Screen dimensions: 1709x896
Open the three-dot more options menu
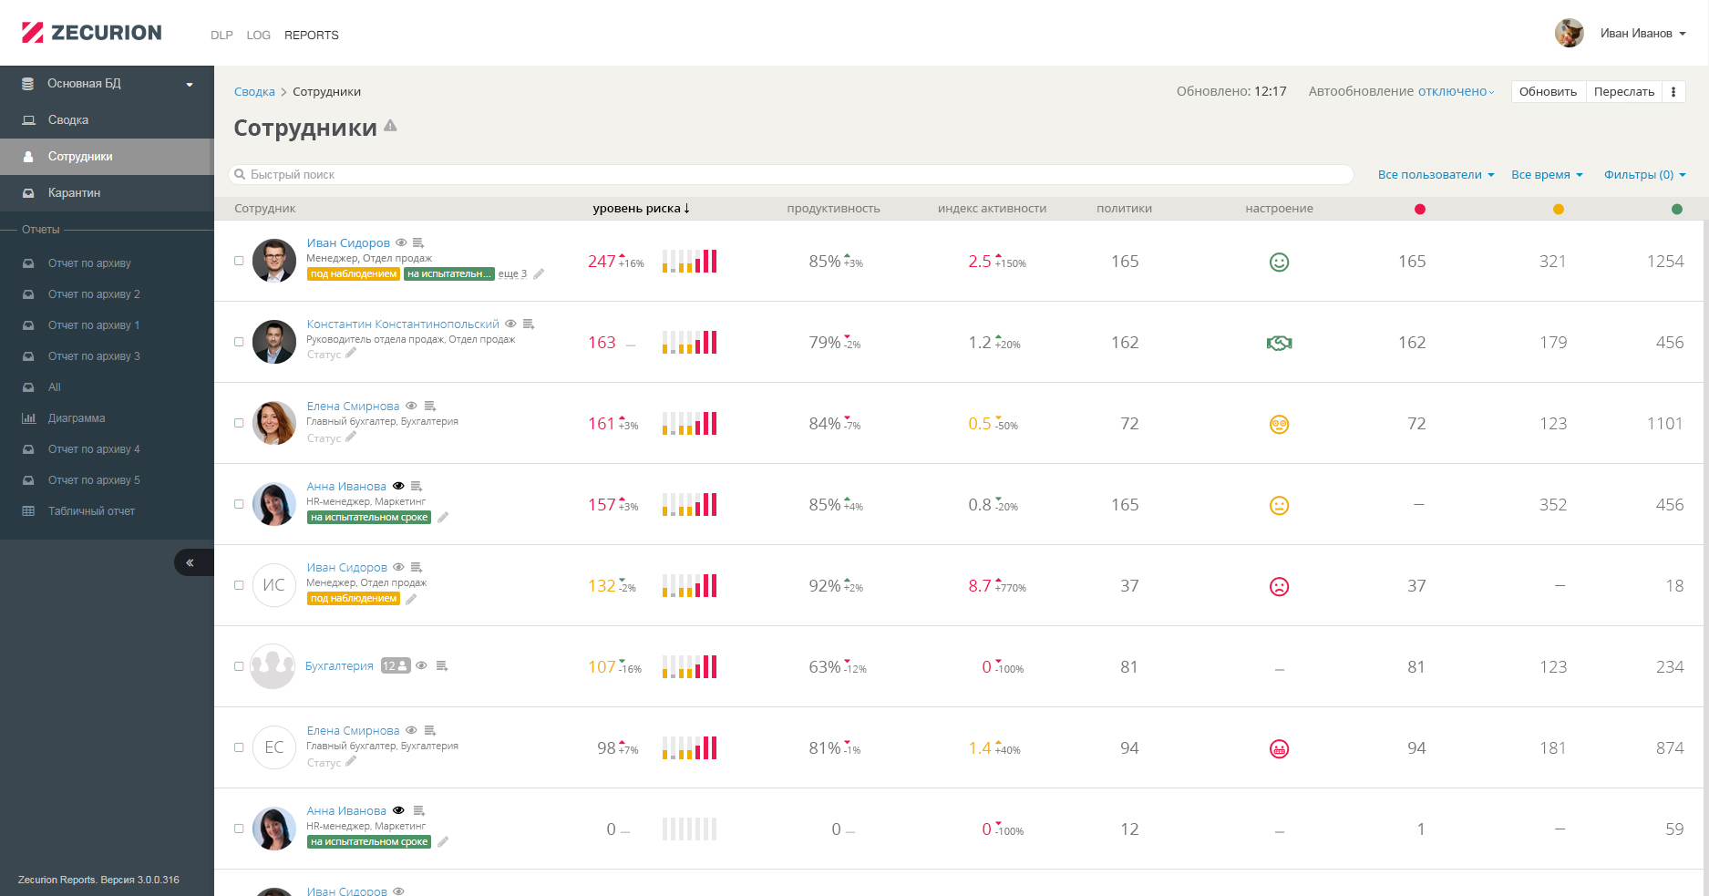[1673, 91]
